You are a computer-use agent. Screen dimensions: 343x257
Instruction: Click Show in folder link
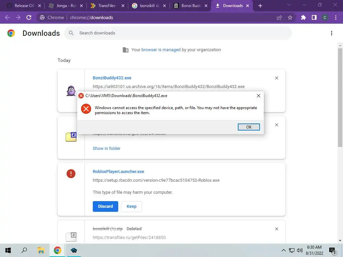107,148
